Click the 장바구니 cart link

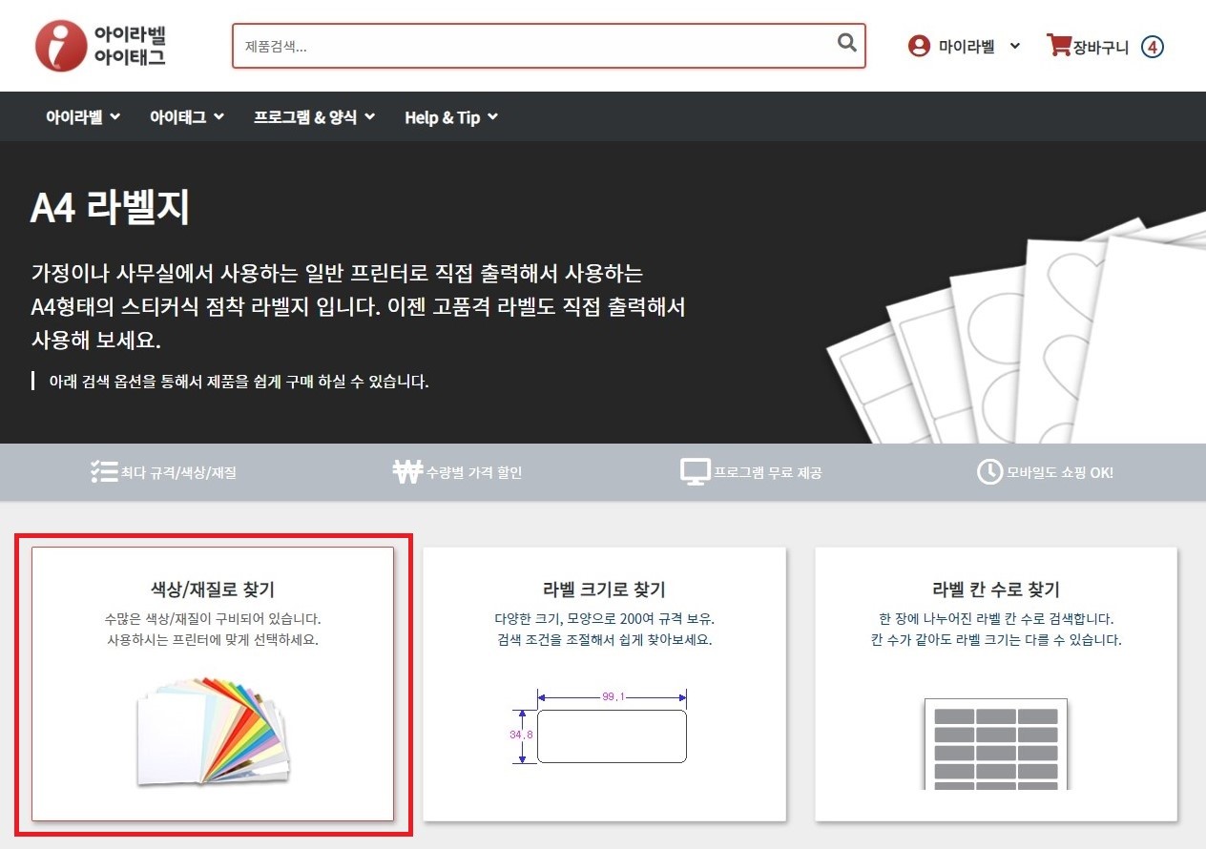coord(1100,47)
